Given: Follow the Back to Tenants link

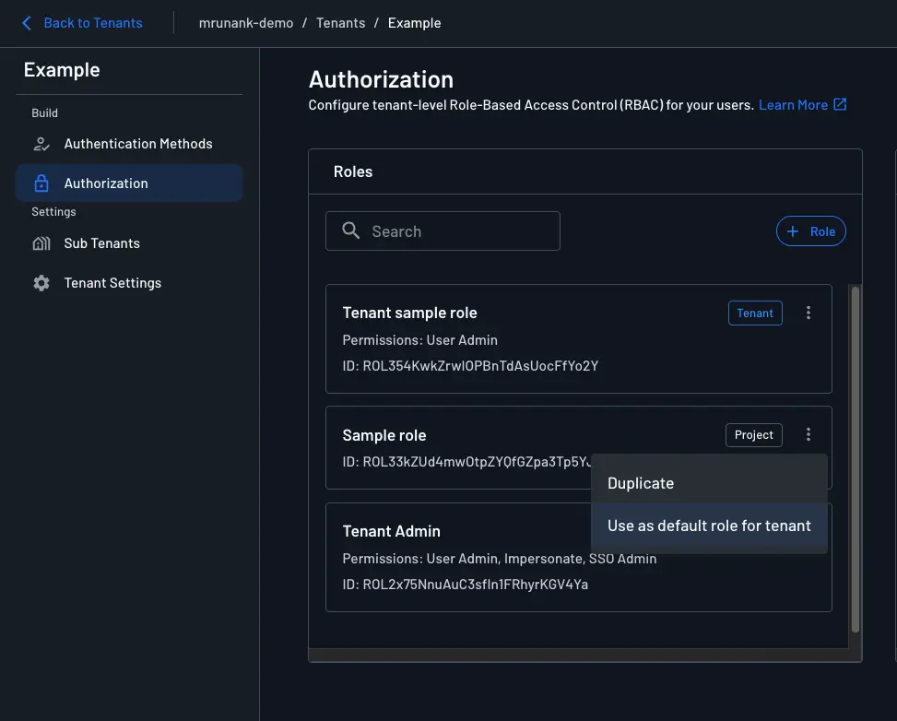Looking at the screenshot, I should pyautogui.click(x=92, y=22).
